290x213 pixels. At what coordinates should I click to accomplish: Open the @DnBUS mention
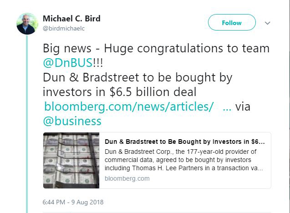68,63
